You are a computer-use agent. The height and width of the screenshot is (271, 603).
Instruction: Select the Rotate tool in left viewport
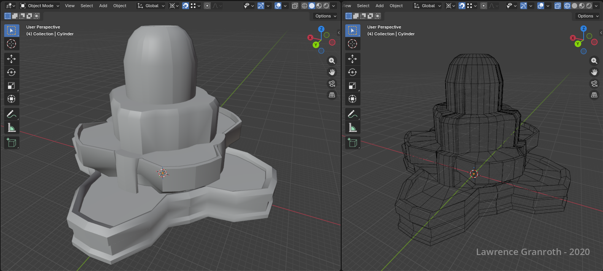pyautogui.click(x=11, y=72)
